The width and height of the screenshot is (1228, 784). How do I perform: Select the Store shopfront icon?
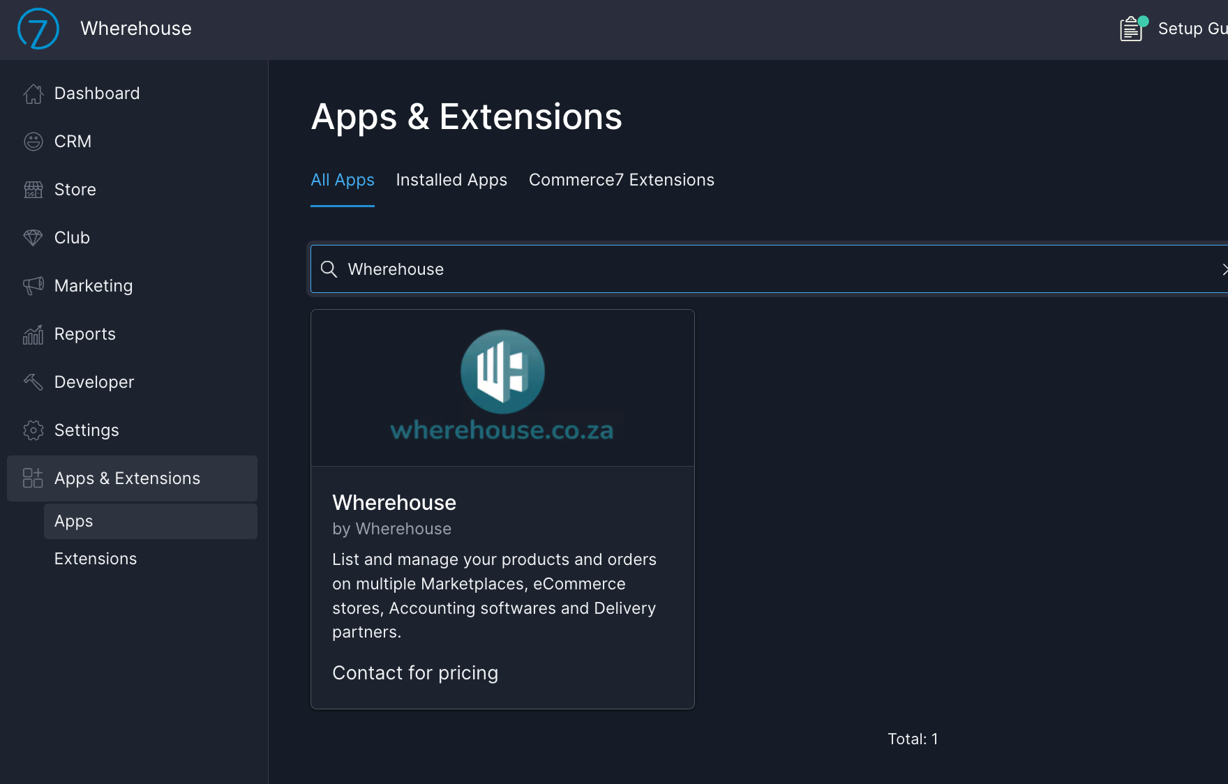pos(33,190)
